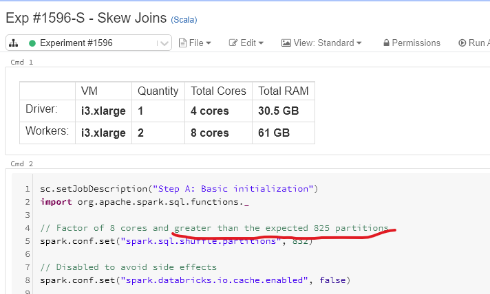Click the Edit pencil icon
The height and width of the screenshot is (294, 490).
(233, 43)
